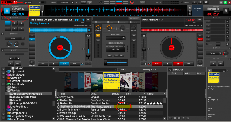
Task: Open the Flanger effect dropdown on deck B
Action: pos(214,53)
